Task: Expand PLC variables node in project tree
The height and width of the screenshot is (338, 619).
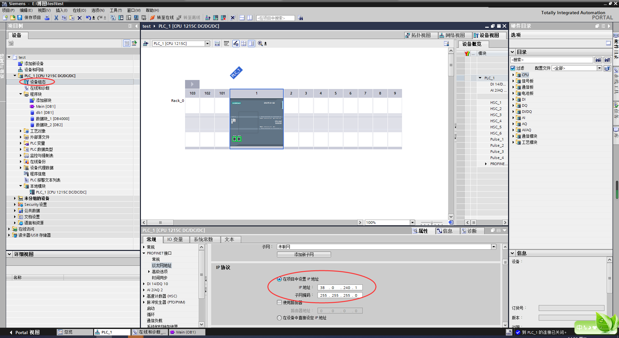Action: tap(21, 143)
